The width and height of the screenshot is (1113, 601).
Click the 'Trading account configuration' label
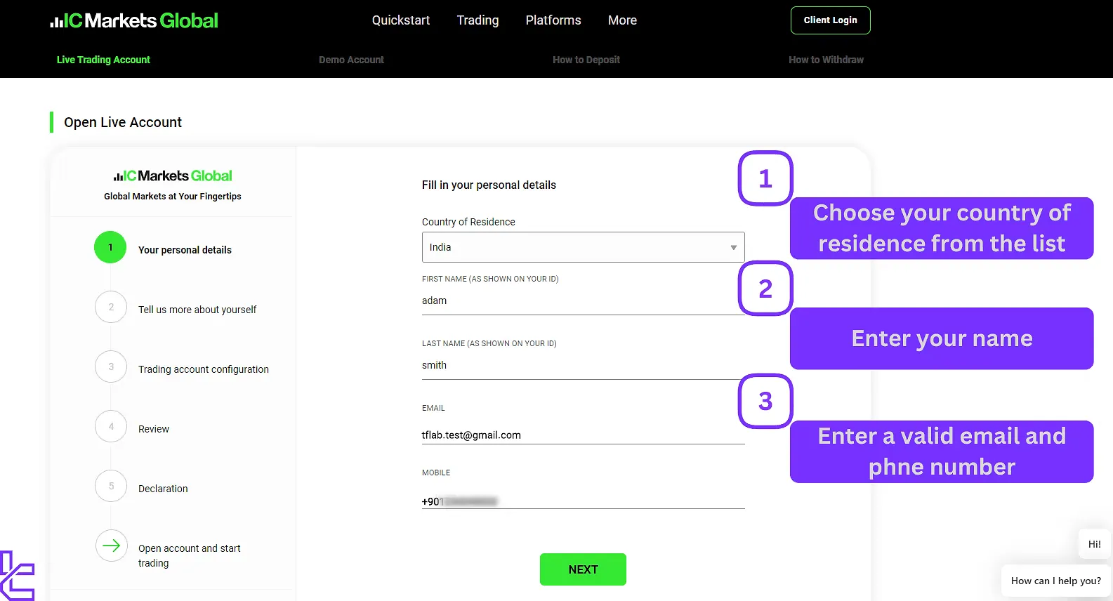[x=204, y=369]
